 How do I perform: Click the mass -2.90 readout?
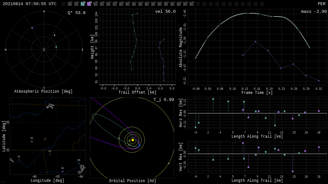(314, 11)
